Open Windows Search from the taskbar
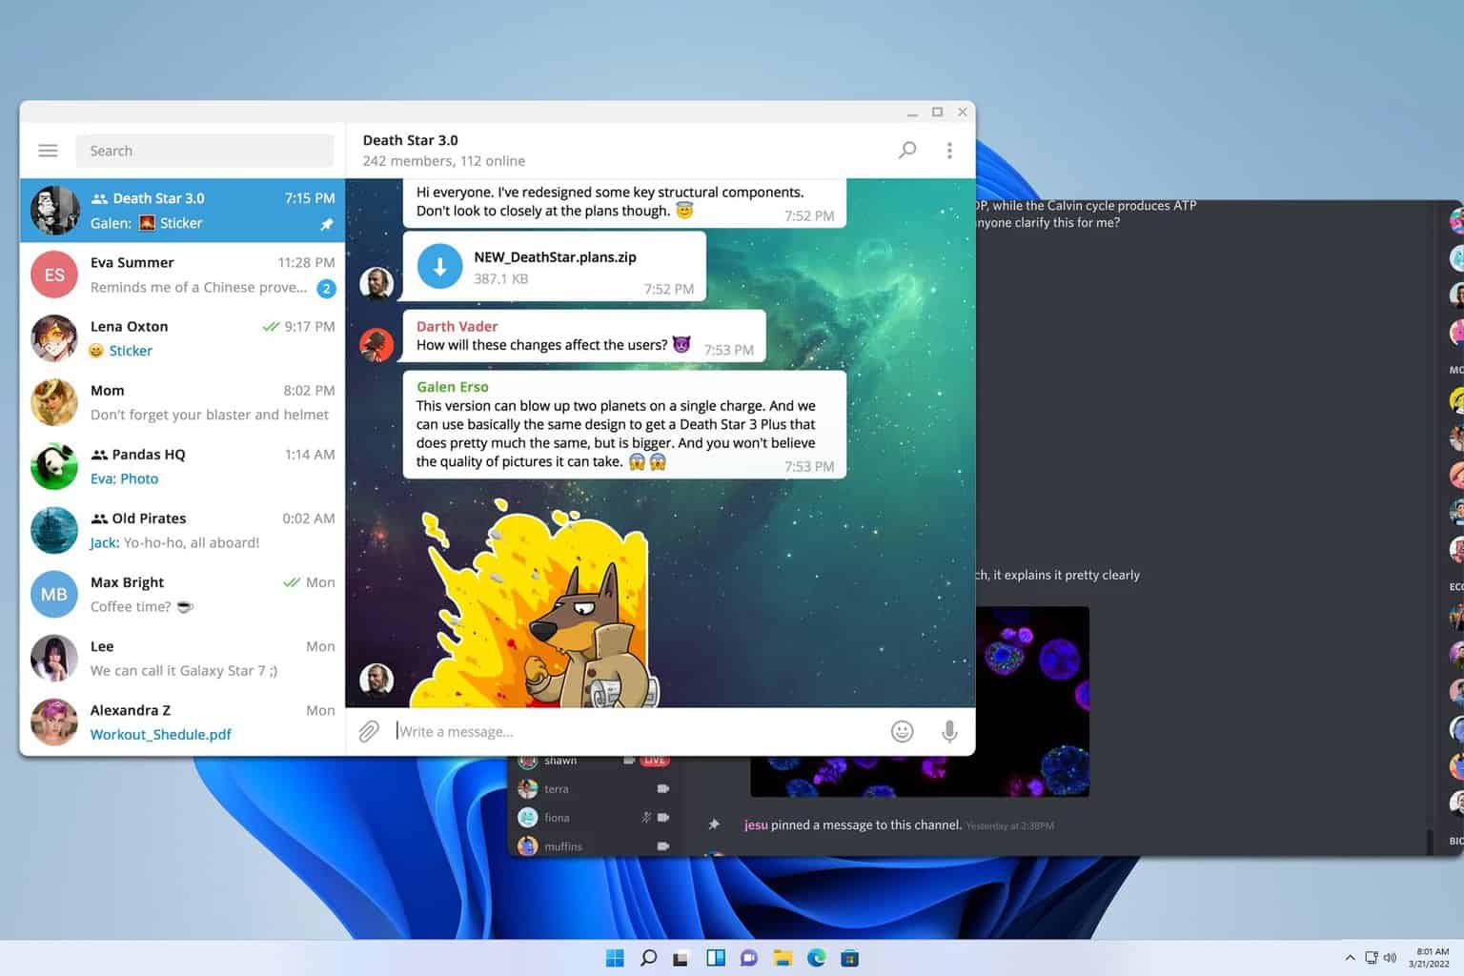The width and height of the screenshot is (1464, 976). pyautogui.click(x=648, y=958)
